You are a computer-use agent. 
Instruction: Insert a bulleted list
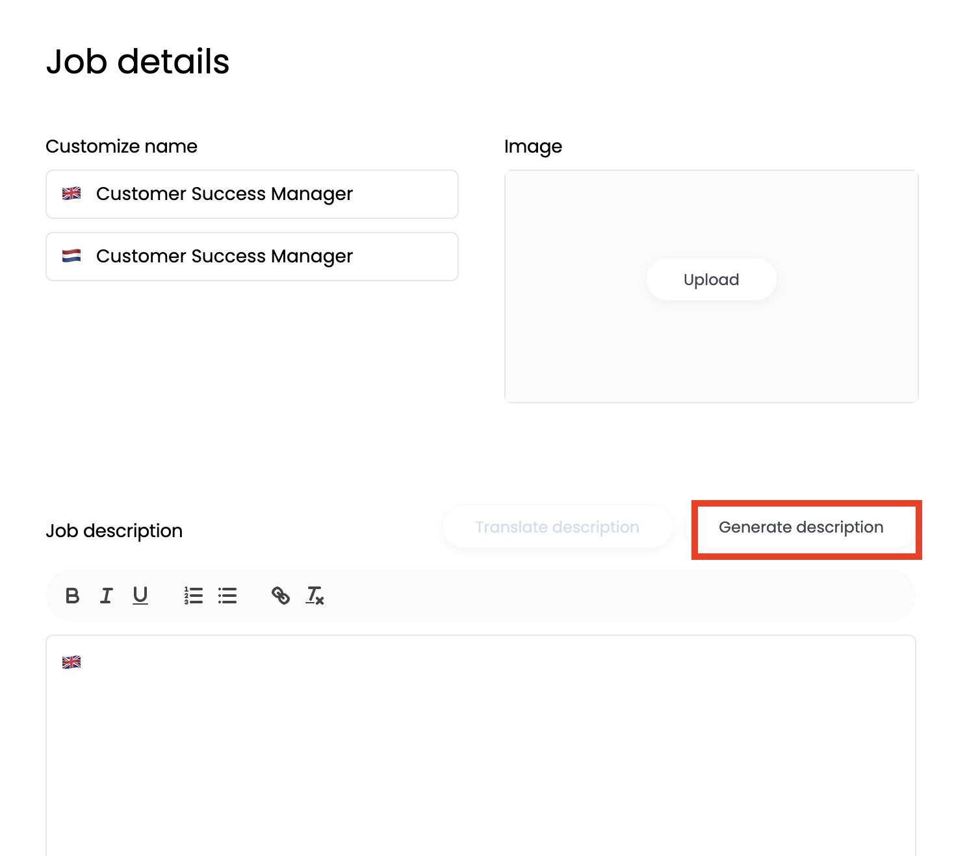(227, 596)
